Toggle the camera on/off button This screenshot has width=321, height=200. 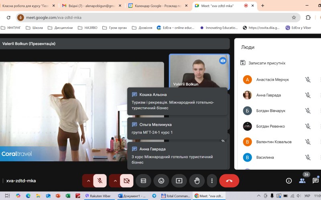pos(126,181)
